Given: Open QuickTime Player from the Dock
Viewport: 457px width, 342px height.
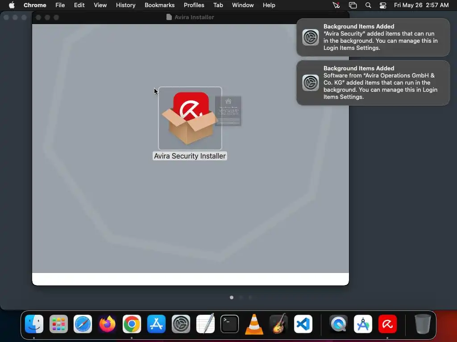Looking at the screenshot, I should 338,324.
